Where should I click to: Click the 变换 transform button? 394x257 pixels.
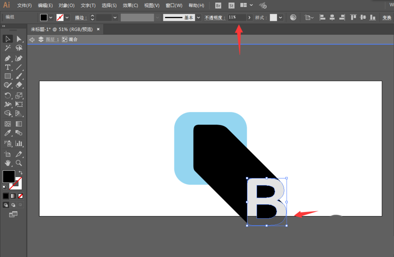coord(387,18)
